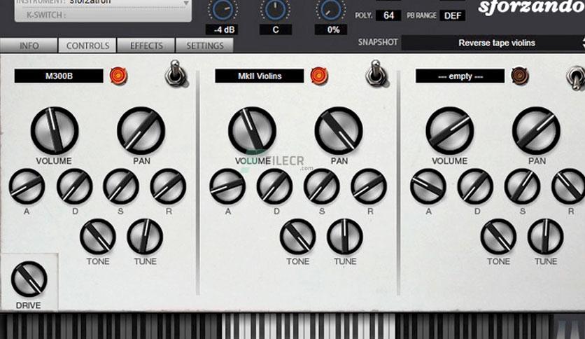
Task: Click the empty slot sustain (S) knob
Action: click(523, 186)
